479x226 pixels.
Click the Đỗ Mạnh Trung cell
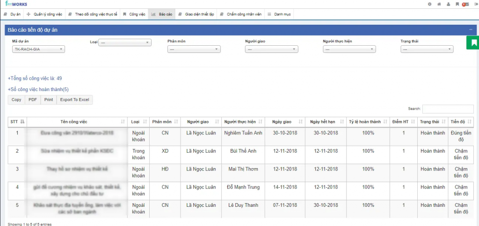tap(243, 191)
